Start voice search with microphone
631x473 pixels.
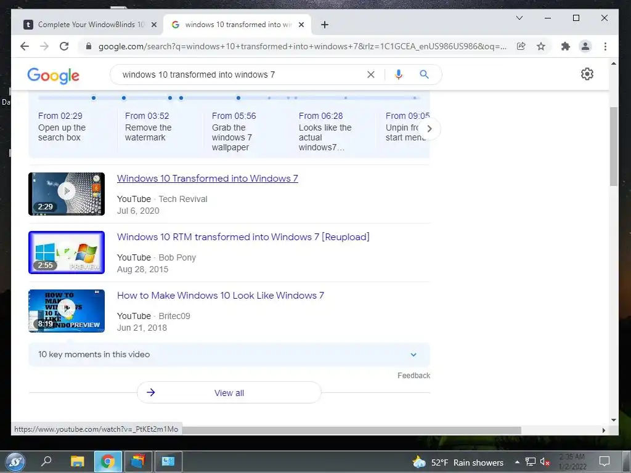point(399,75)
